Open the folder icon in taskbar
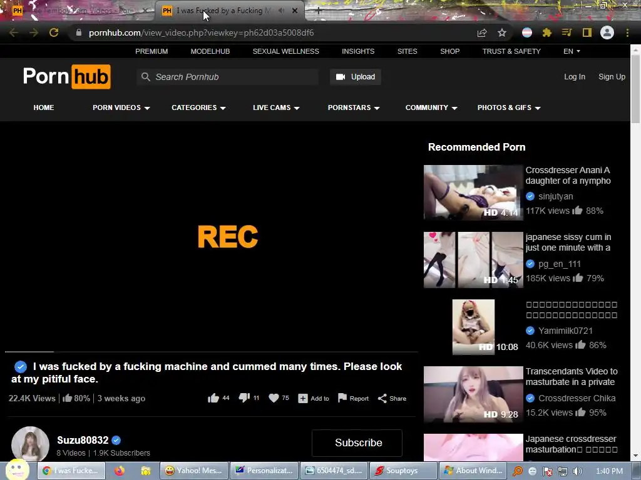The height and width of the screenshot is (480, 641). coord(145,471)
